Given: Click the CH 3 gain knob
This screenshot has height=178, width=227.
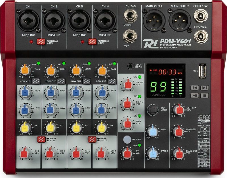Looking at the screenshot, I should pyautogui.click(x=76, y=70).
